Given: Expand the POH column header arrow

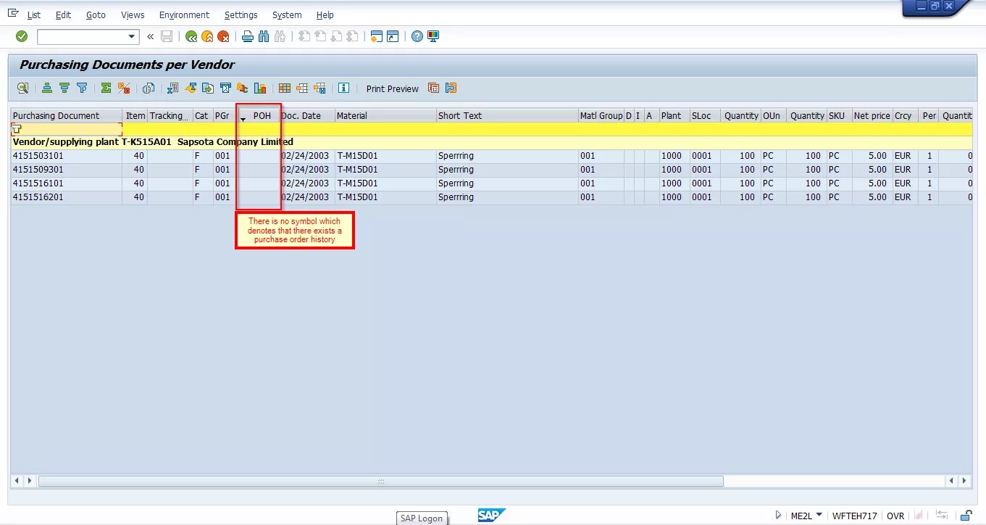Looking at the screenshot, I should click(243, 119).
